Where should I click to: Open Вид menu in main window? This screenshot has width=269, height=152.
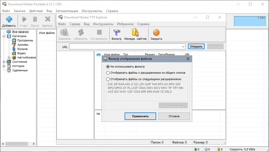coord(49,11)
